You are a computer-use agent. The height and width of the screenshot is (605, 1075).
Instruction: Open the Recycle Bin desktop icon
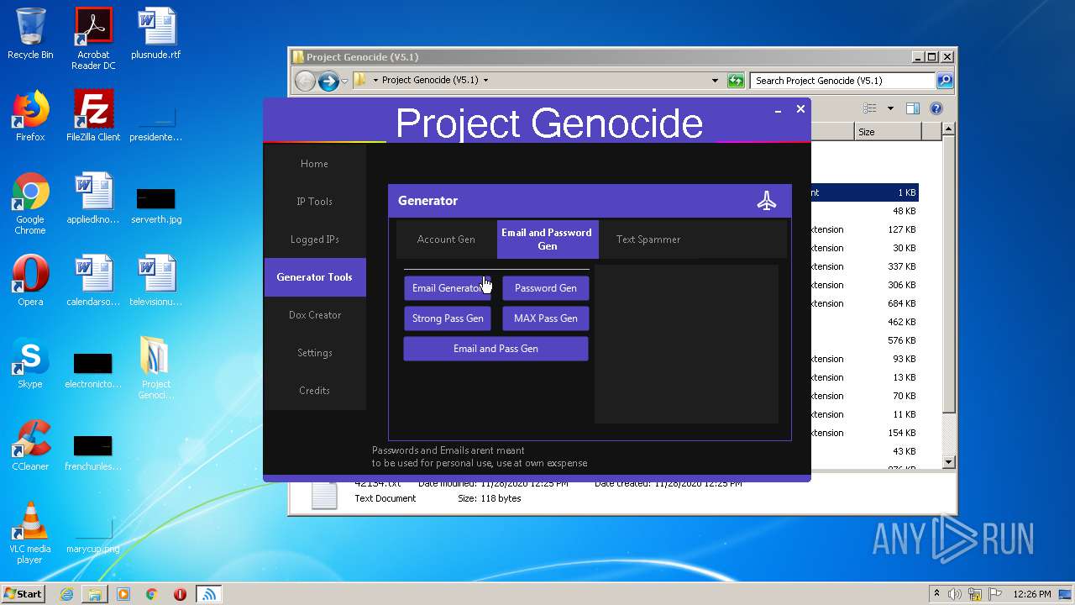(x=30, y=34)
